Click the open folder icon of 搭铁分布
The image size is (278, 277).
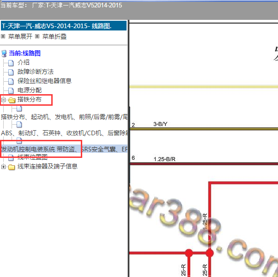12,100
